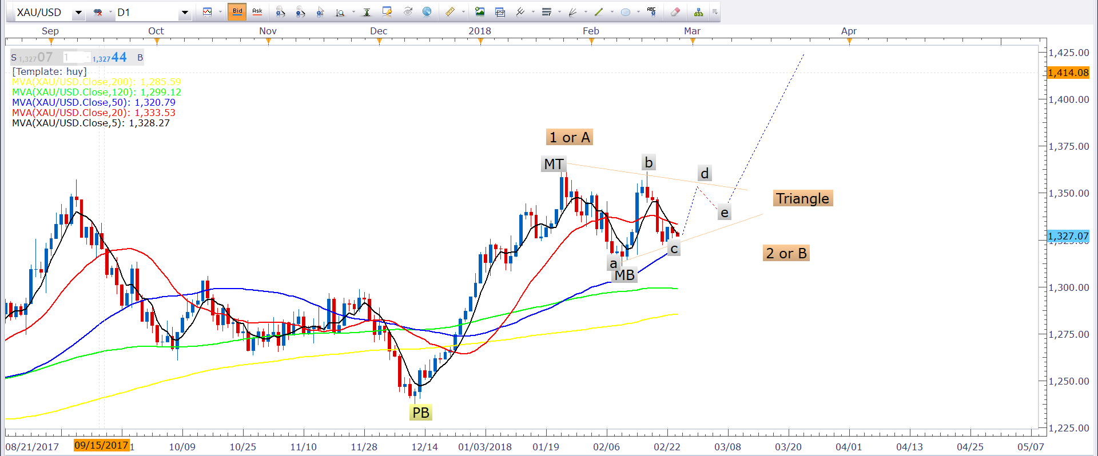Viewport: 1098px width, 456px height.
Task: Toggle Ask price display
Action: (x=257, y=11)
